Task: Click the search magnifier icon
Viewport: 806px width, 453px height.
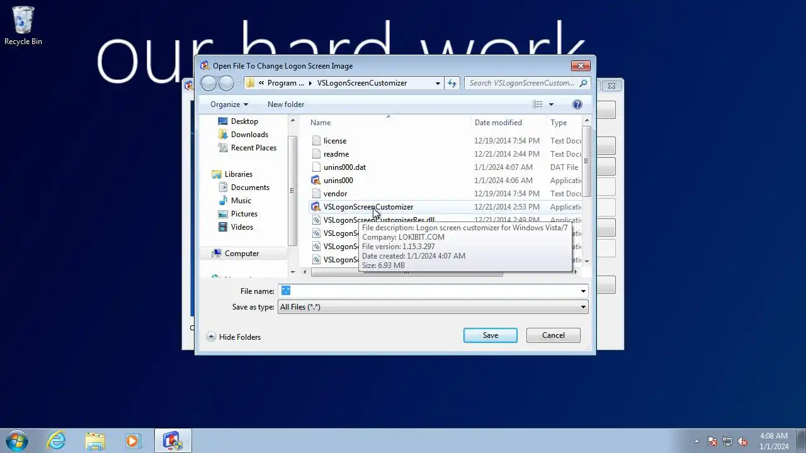Action: pos(583,83)
